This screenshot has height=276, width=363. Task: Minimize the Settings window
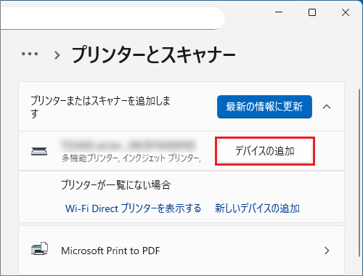279,12
